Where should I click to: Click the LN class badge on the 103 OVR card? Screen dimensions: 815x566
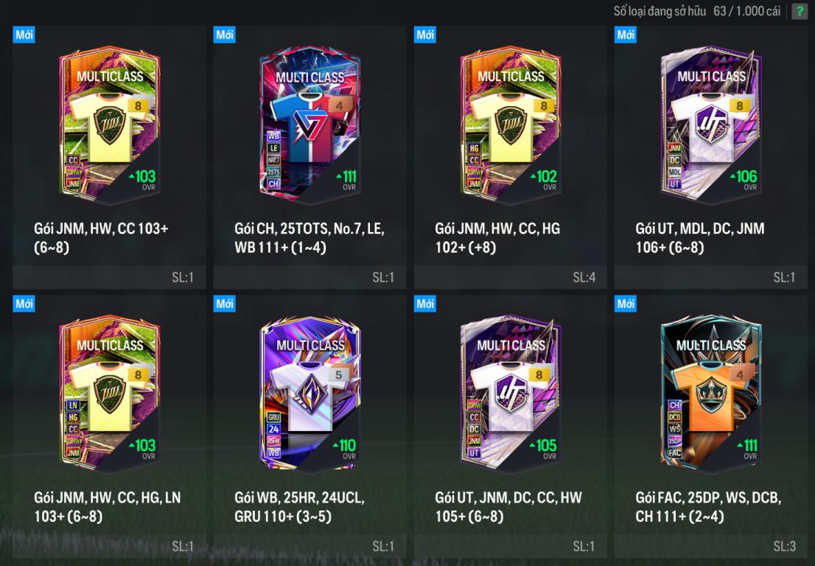tap(73, 405)
